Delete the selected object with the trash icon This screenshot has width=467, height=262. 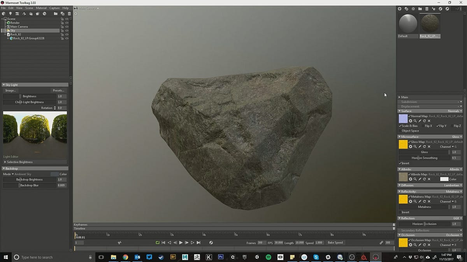(69, 14)
